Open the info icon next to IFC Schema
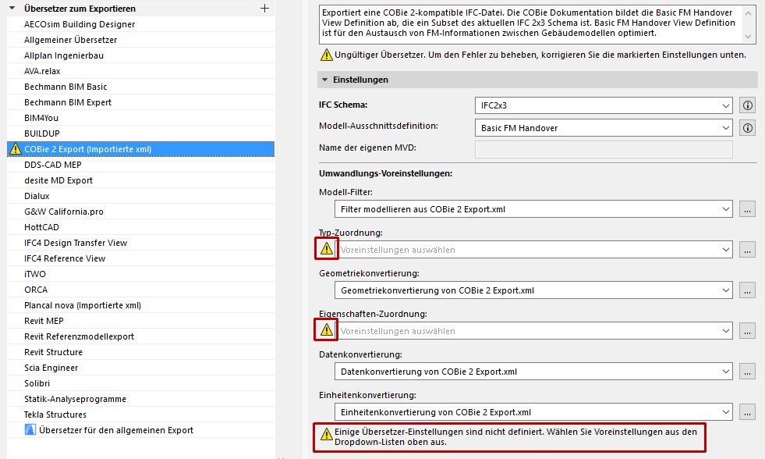 [746, 105]
